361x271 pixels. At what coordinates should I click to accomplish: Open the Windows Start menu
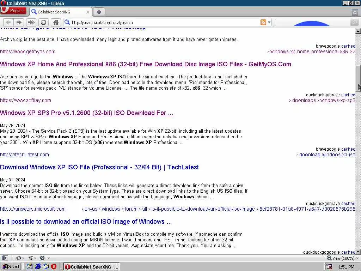click(11, 267)
